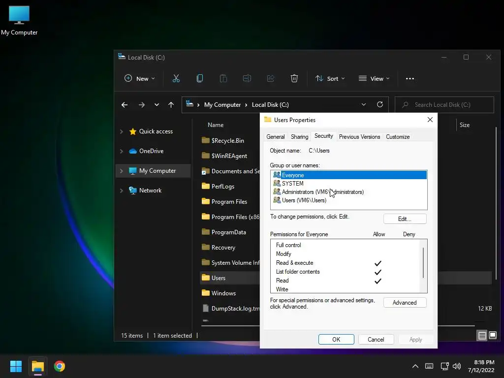Show hidden tray icons chevron
Image resolution: width=504 pixels, height=378 pixels.
[415, 366]
